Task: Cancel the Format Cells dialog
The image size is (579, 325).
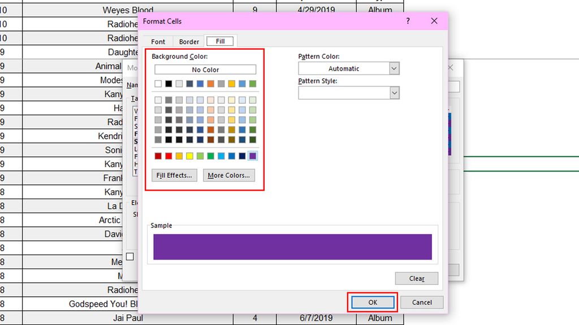Action: (x=422, y=302)
